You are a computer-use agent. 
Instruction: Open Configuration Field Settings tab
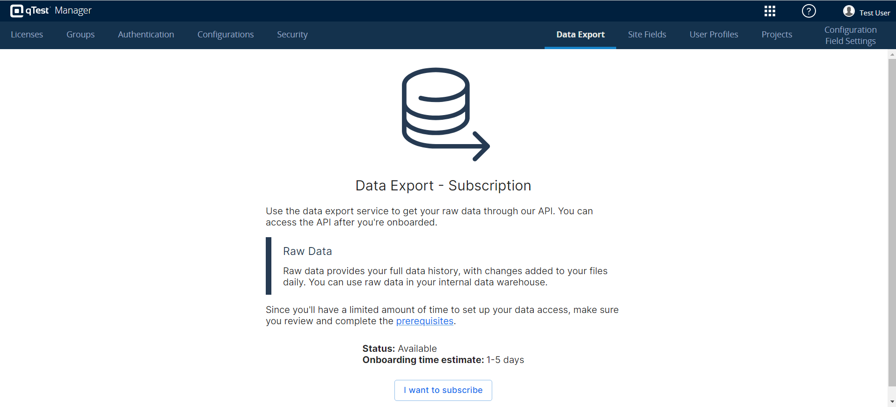(x=850, y=36)
